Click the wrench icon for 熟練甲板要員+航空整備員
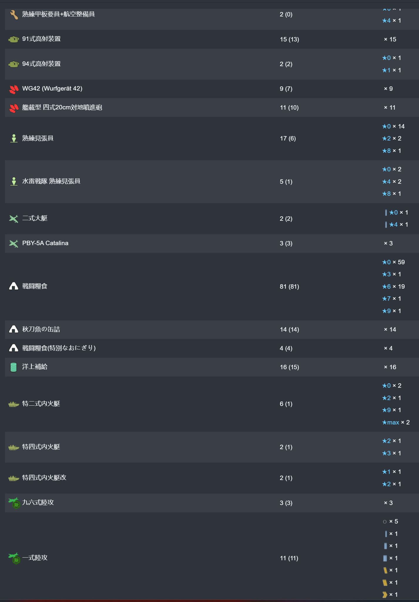 [x=14, y=14]
